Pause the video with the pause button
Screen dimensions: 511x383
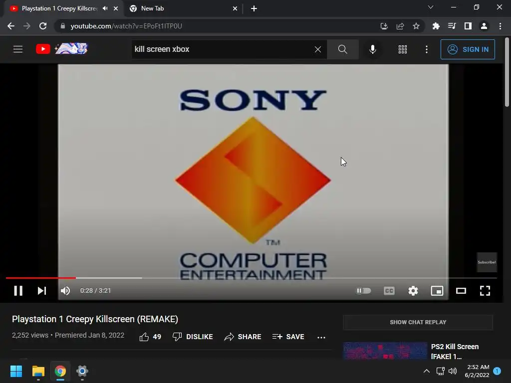tap(18, 291)
